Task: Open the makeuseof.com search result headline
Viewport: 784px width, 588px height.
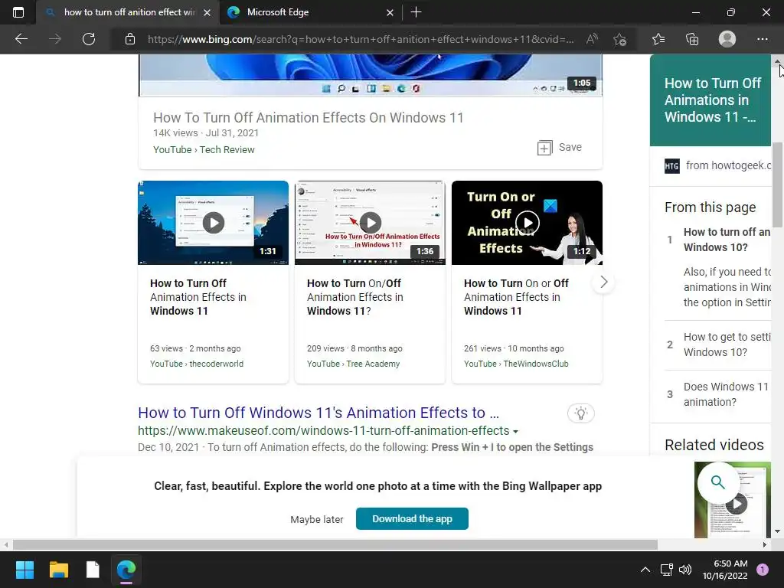Action: pos(318,413)
